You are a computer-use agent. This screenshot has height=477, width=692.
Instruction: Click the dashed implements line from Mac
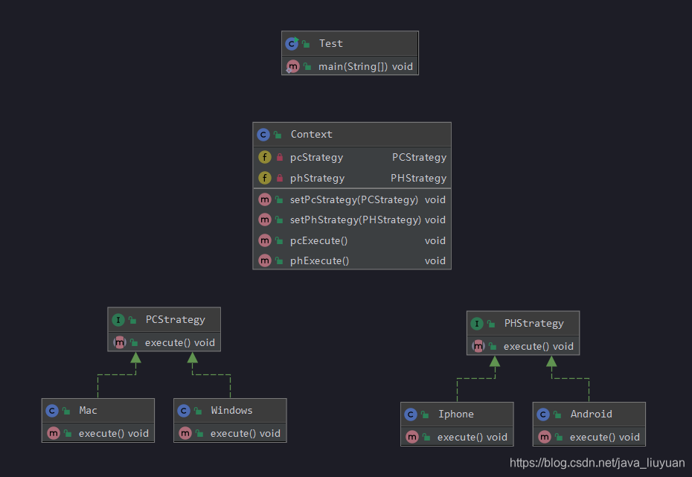coord(117,374)
